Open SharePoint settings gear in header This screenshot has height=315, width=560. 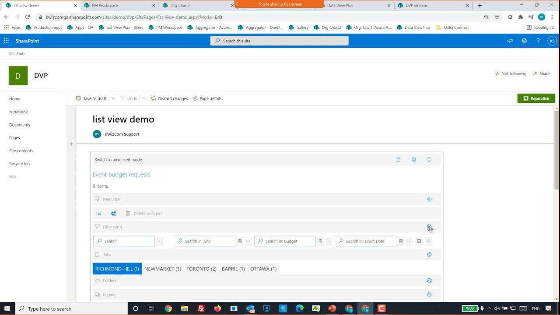[x=524, y=41]
